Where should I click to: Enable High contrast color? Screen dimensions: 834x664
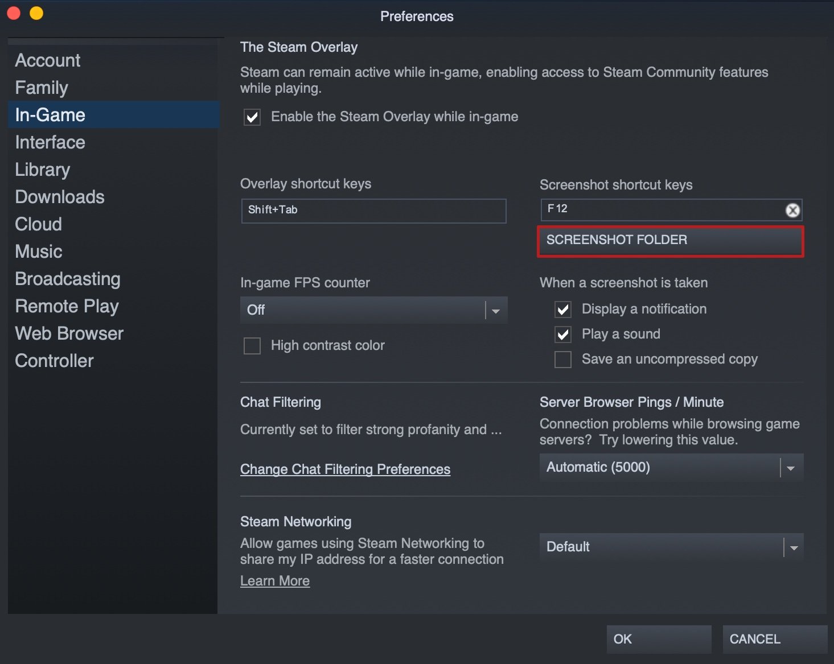pos(252,345)
